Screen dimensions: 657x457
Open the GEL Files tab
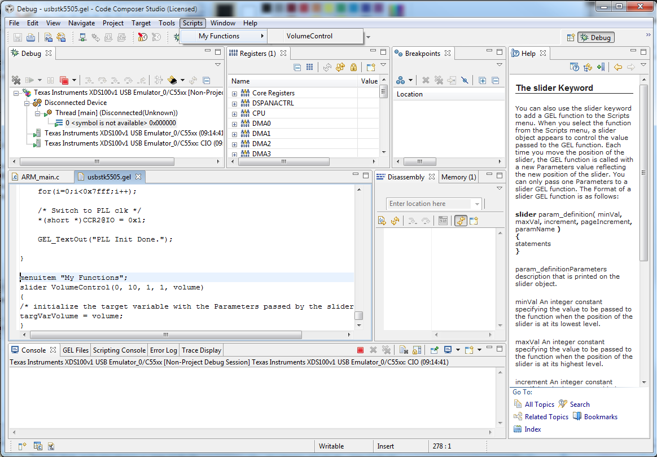point(76,350)
